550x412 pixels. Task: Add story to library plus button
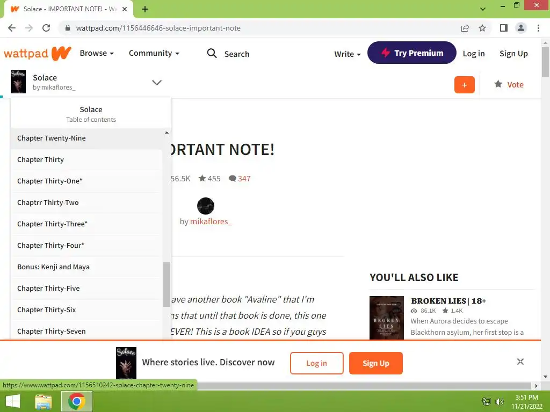click(x=465, y=85)
